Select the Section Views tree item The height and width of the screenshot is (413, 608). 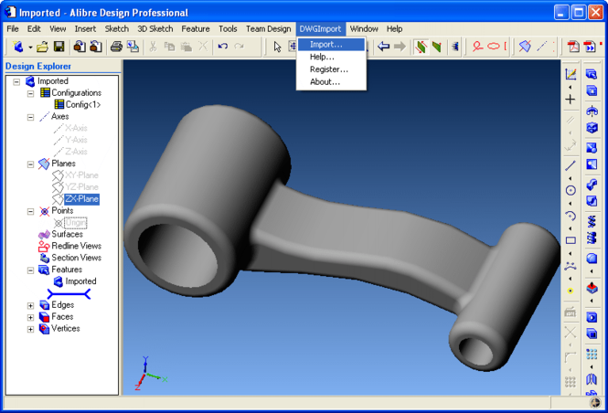click(76, 258)
